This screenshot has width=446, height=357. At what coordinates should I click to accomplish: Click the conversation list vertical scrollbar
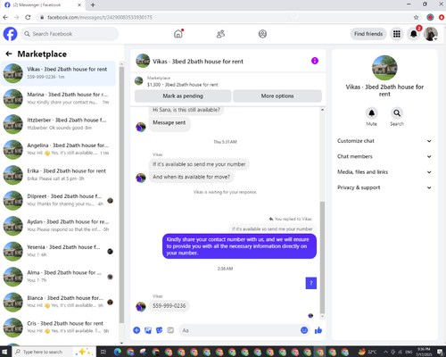point(121,195)
